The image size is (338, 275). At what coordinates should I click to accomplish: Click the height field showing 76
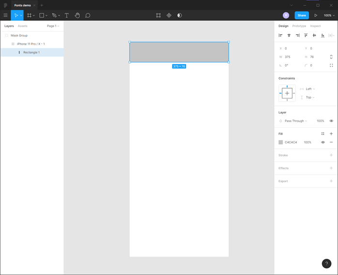315,57
